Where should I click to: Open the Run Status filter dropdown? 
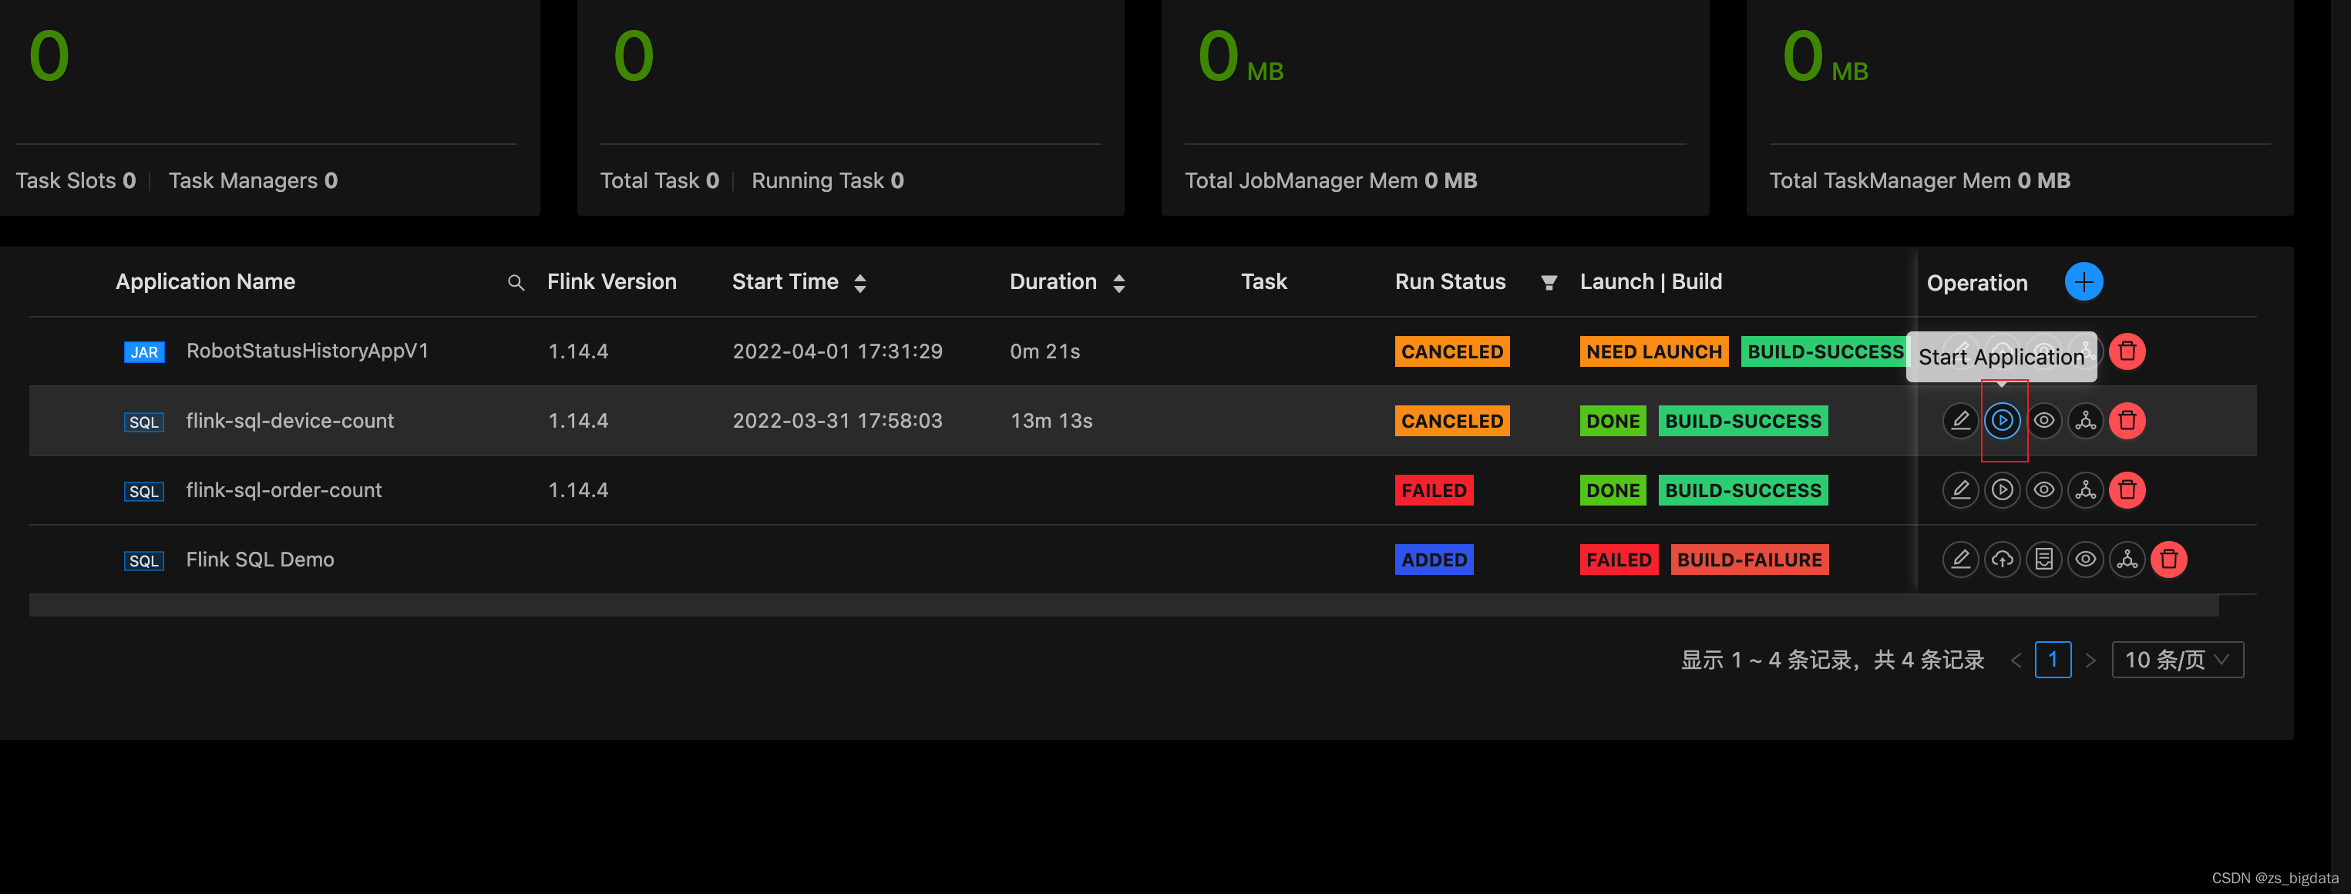[x=1548, y=283]
